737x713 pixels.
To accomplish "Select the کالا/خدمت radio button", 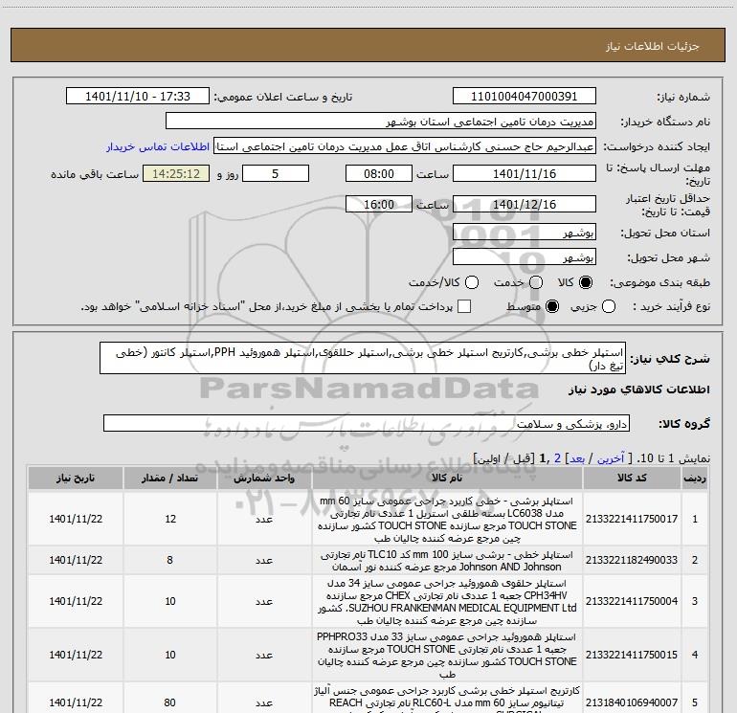I will [x=472, y=282].
